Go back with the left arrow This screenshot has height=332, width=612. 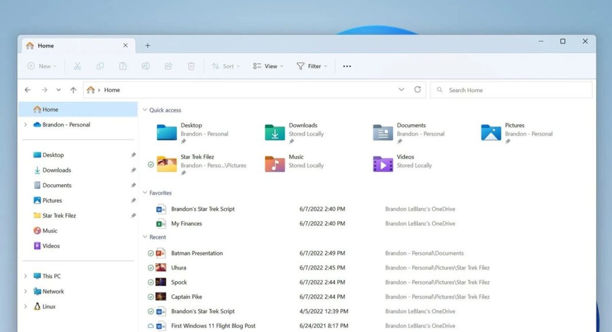[x=28, y=90]
